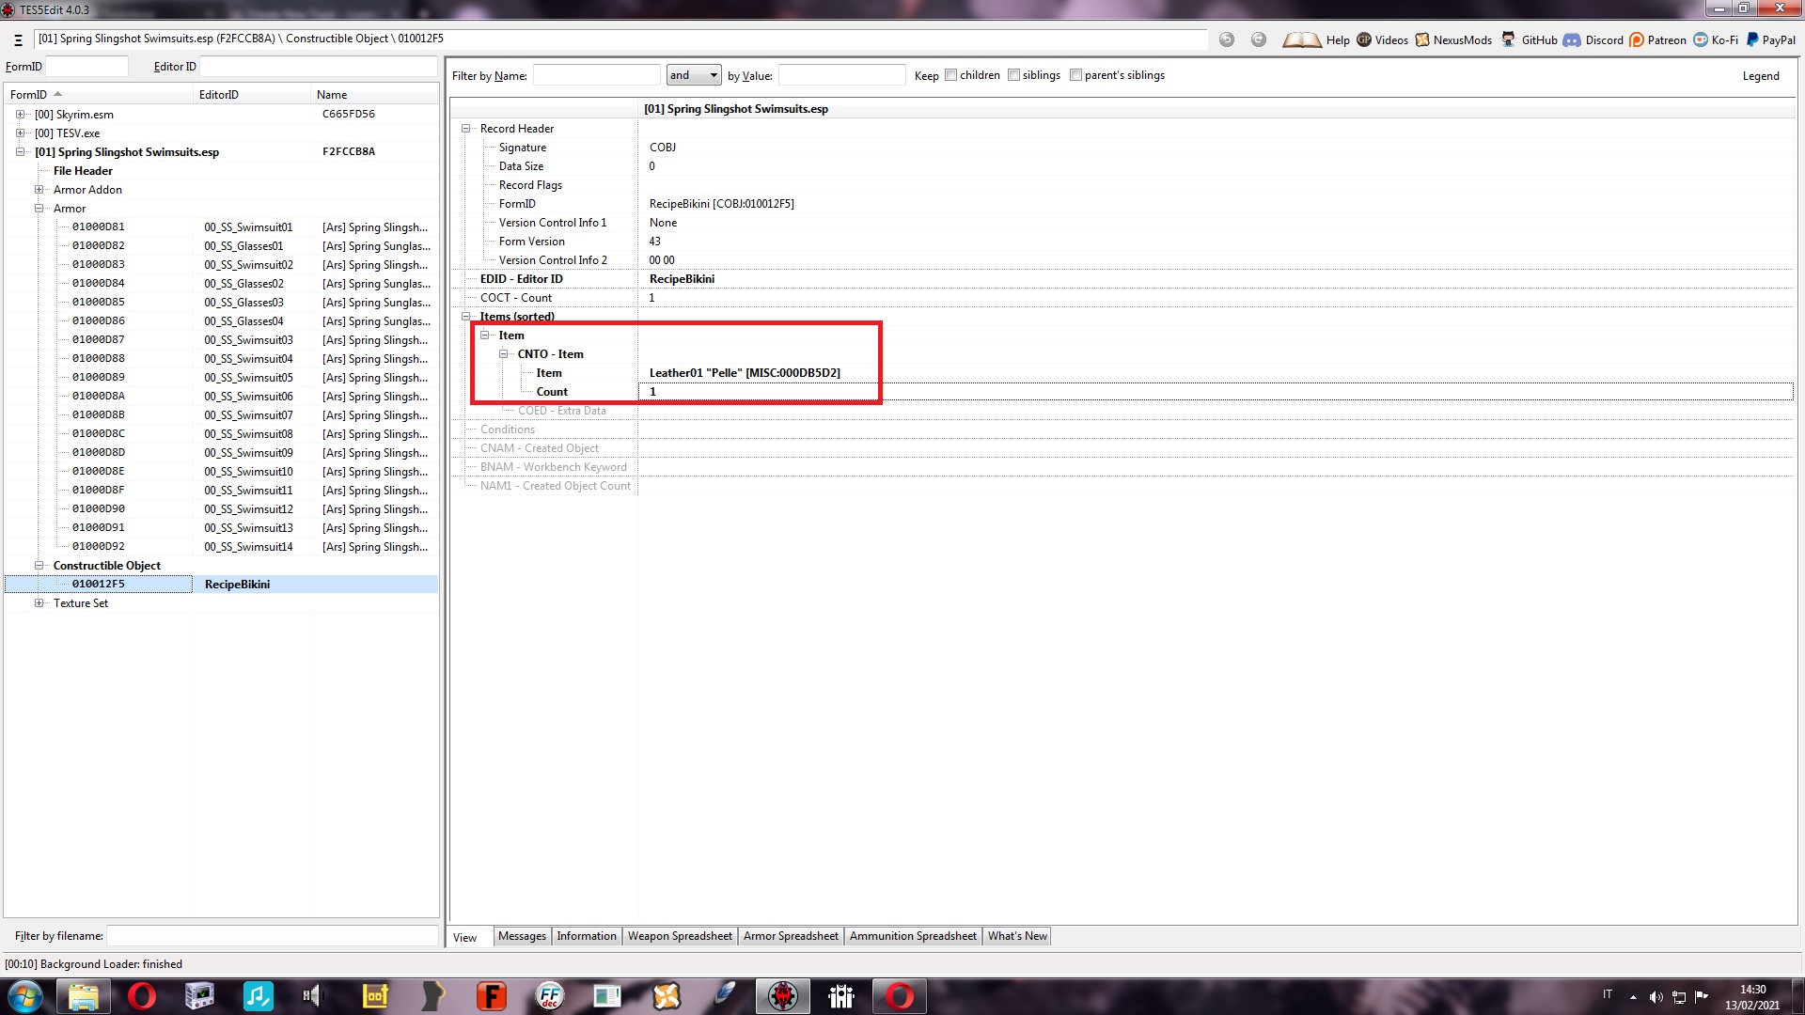Switch to the Information tab
Image resolution: width=1805 pixels, height=1015 pixels.
(x=587, y=936)
